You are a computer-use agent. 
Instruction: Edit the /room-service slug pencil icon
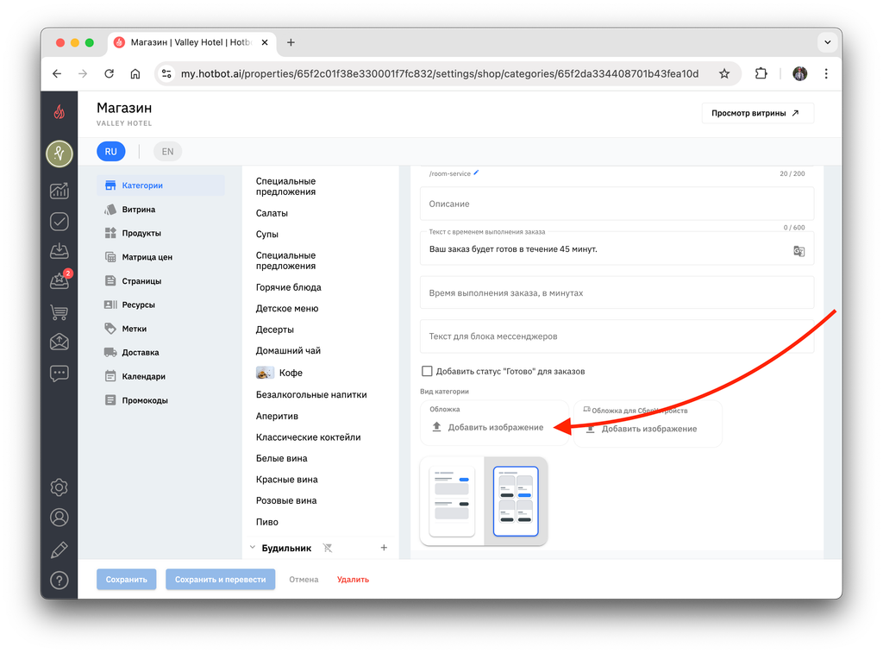476,173
